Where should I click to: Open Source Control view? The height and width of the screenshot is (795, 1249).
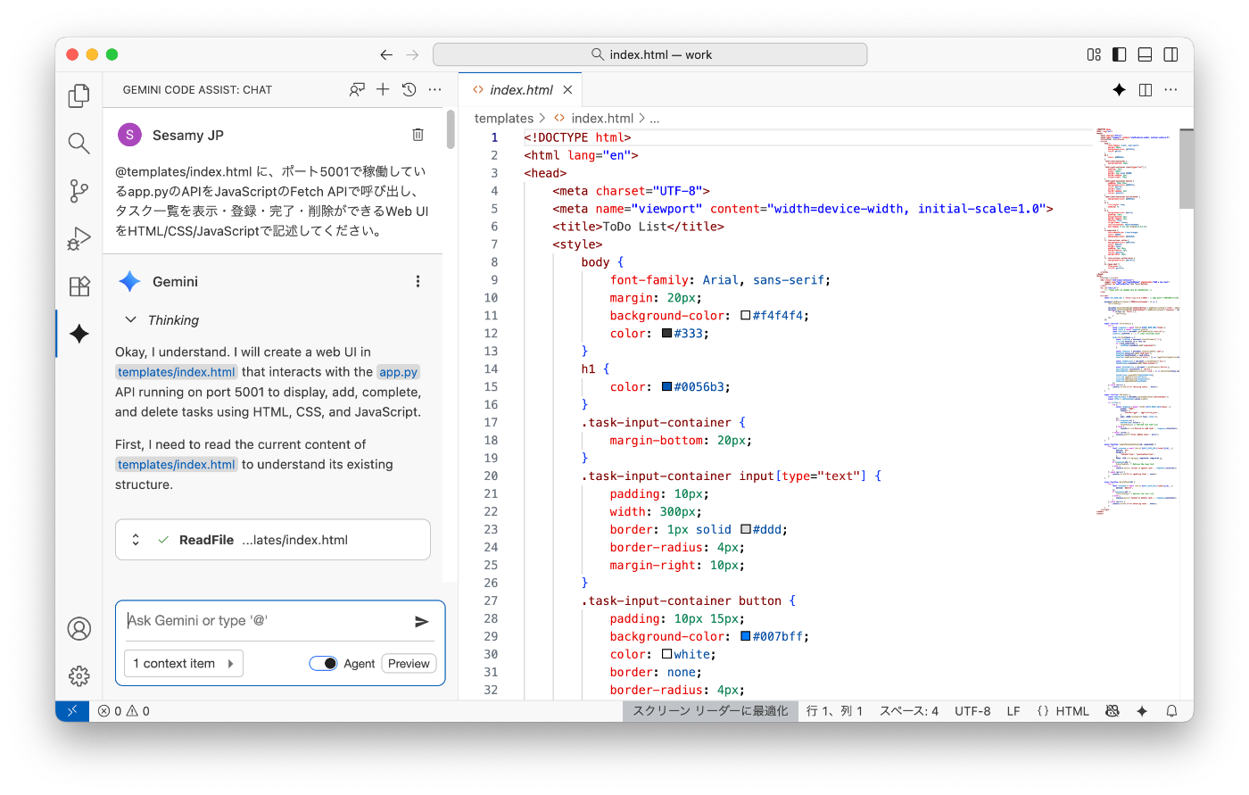pyautogui.click(x=79, y=191)
